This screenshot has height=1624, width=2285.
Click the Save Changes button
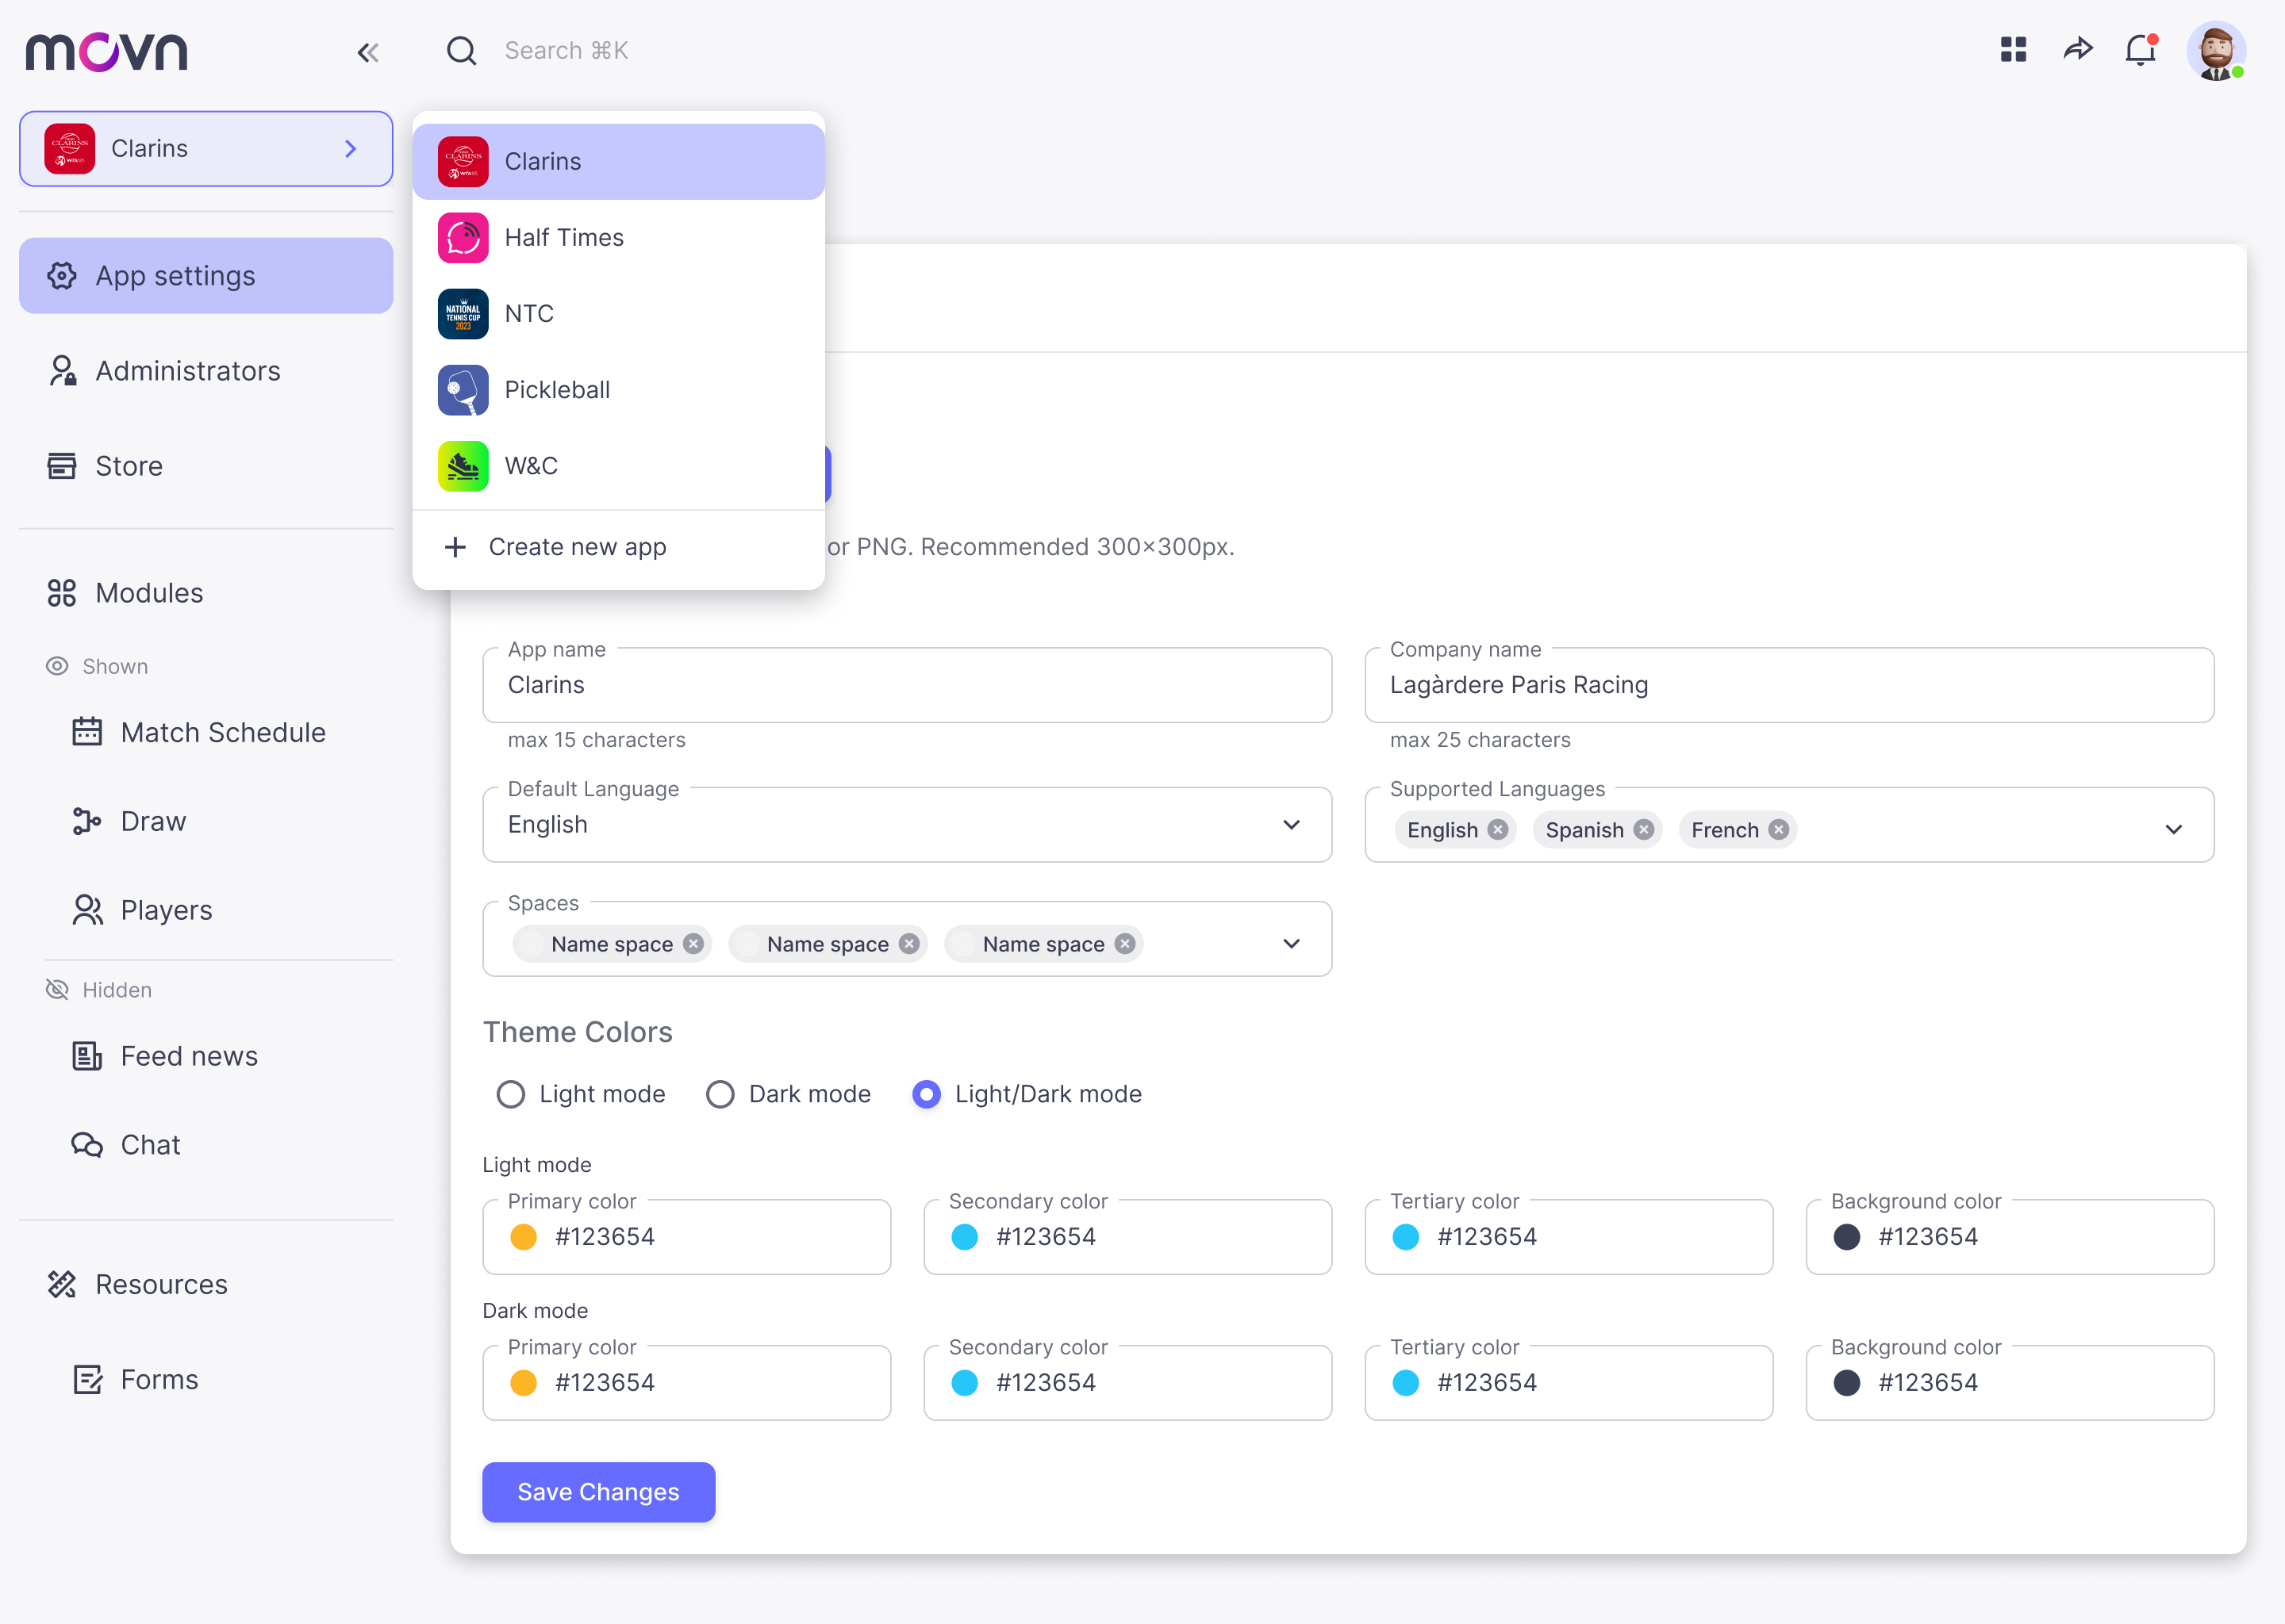click(598, 1492)
